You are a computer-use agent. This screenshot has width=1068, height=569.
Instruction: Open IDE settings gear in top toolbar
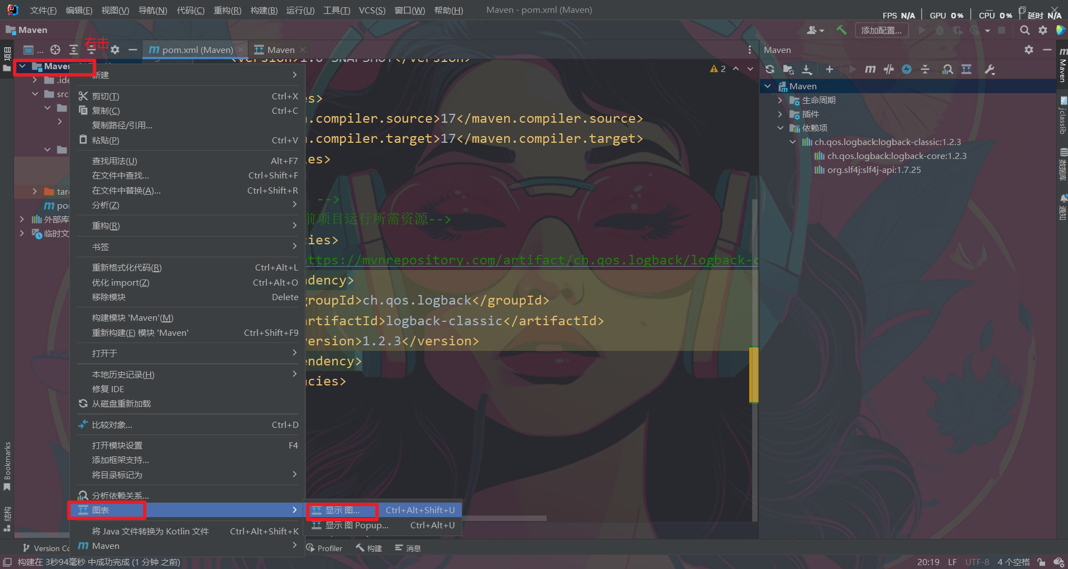click(1043, 30)
